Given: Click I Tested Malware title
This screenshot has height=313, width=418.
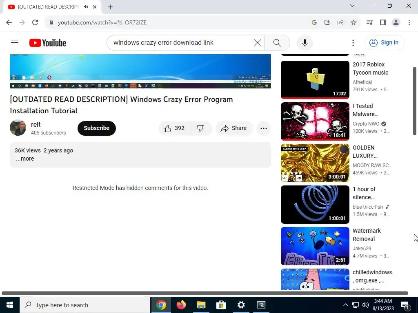Looking at the screenshot, I should click(x=365, y=110).
